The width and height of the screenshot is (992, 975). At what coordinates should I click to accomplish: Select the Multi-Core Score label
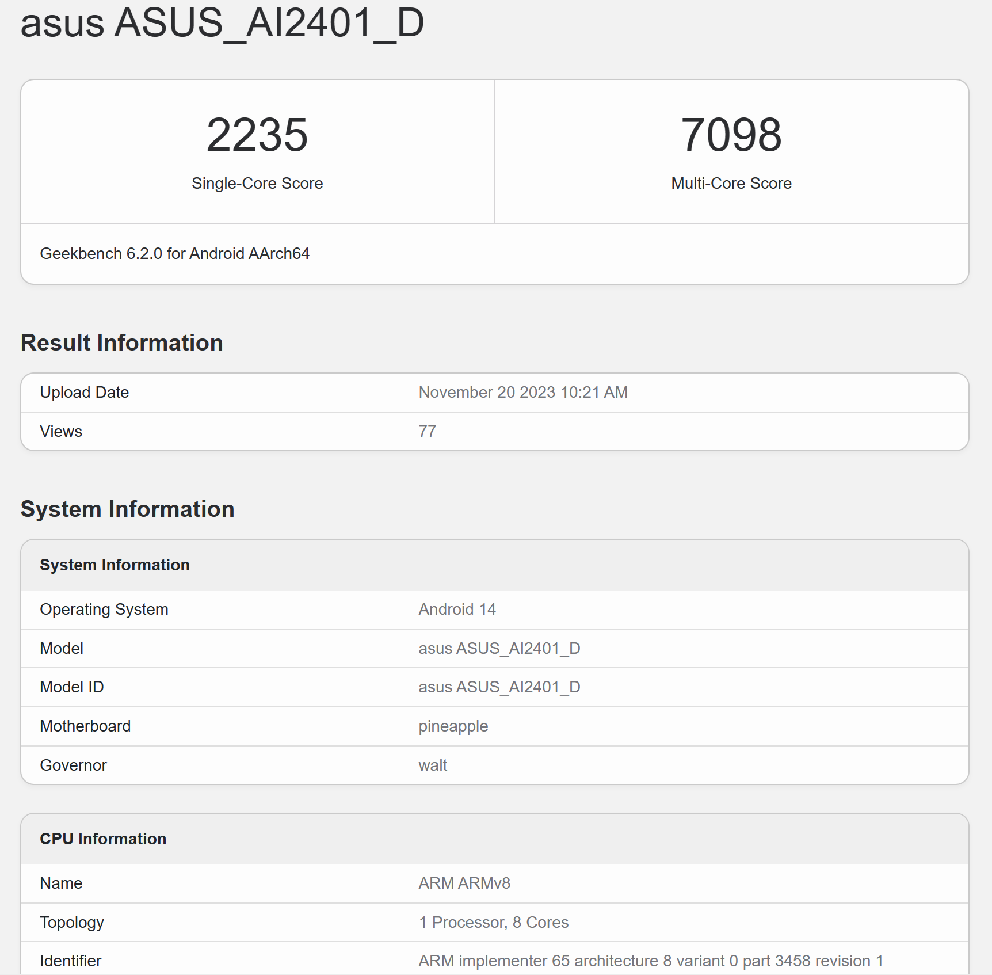coord(731,184)
